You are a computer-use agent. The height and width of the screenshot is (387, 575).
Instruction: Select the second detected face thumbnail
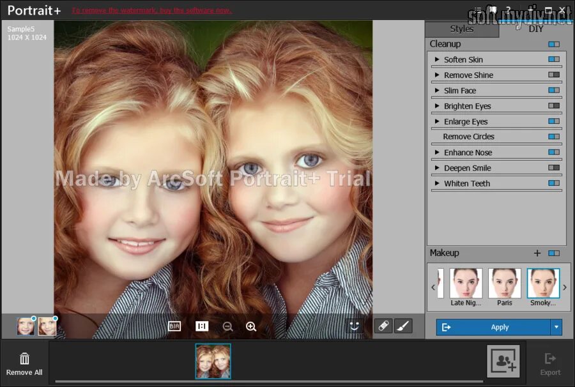47,326
